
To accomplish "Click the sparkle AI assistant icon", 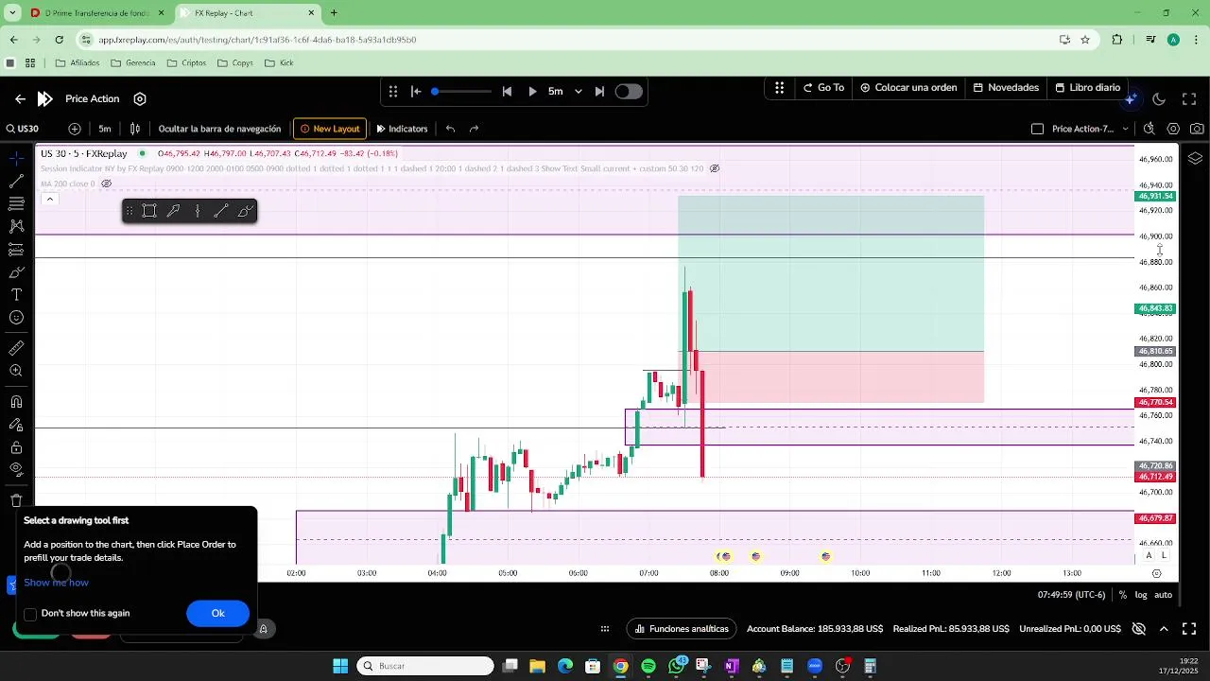I will pyautogui.click(x=1132, y=98).
